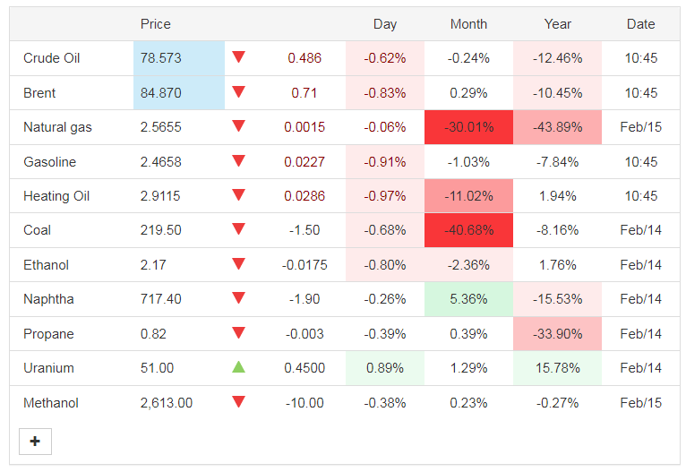Click Crude Oil change value 0.486
Image resolution: width=686 pixels, height=472 pixels.
click(x=304, y=58)
